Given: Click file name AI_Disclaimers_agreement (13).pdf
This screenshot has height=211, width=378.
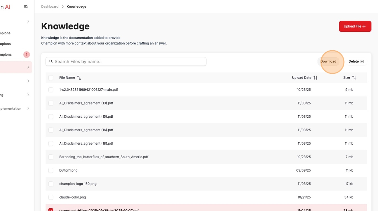Looking at the screenshot, I should pos(86,103).
